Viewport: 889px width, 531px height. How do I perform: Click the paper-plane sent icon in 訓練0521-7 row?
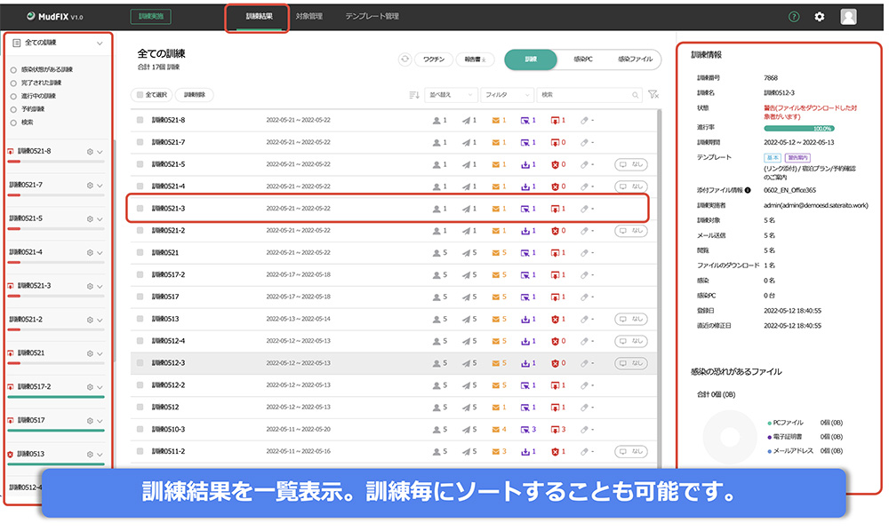point(466,143)
